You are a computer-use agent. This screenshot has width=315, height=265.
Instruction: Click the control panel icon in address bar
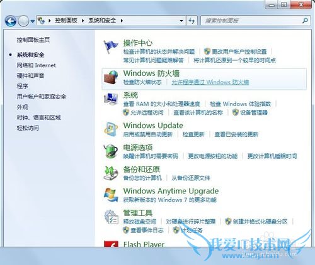(x=41, y=21)
